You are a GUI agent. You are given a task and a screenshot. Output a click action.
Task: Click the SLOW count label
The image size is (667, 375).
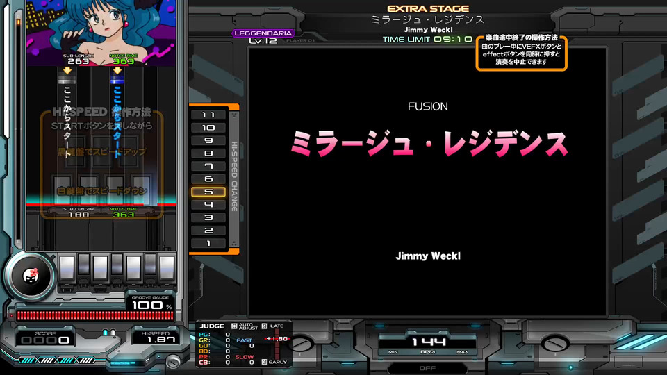(245, 357)
